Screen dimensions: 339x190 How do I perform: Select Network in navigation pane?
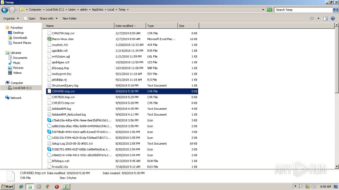coord(16,98)
